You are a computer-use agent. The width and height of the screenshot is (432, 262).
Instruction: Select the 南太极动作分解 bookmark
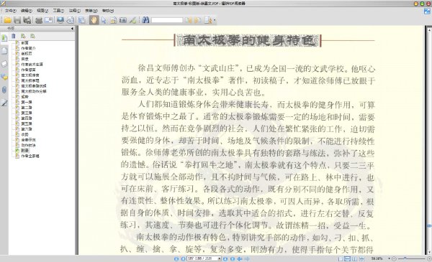[x=34, y=91]
